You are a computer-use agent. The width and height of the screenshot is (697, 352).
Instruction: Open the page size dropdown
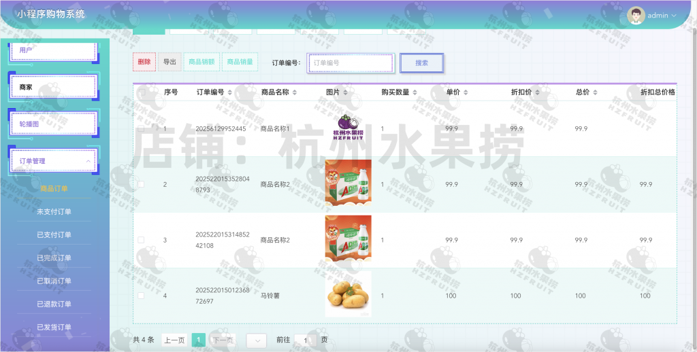pos(256,340)
